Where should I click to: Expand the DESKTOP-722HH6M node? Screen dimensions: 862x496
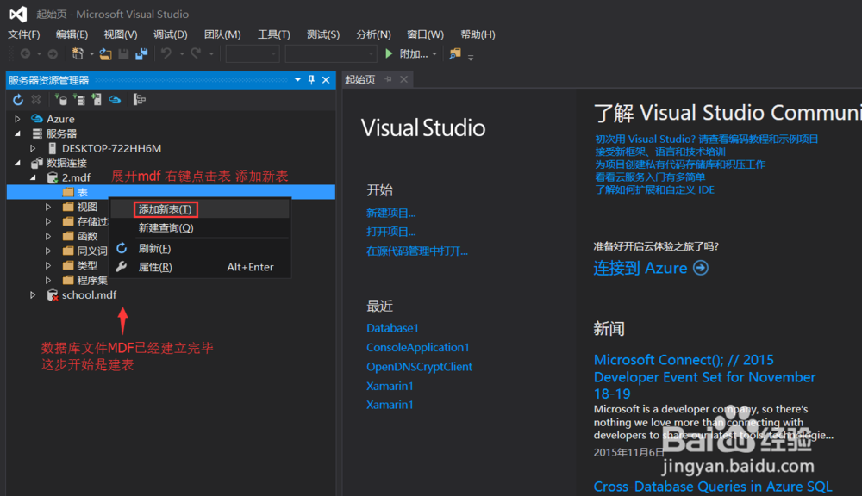coord(33,148)
